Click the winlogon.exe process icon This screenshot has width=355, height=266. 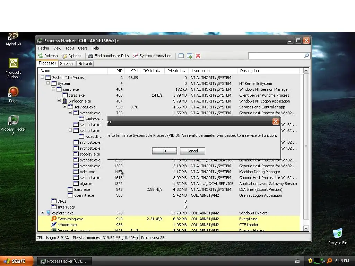(x=65, y=101)
